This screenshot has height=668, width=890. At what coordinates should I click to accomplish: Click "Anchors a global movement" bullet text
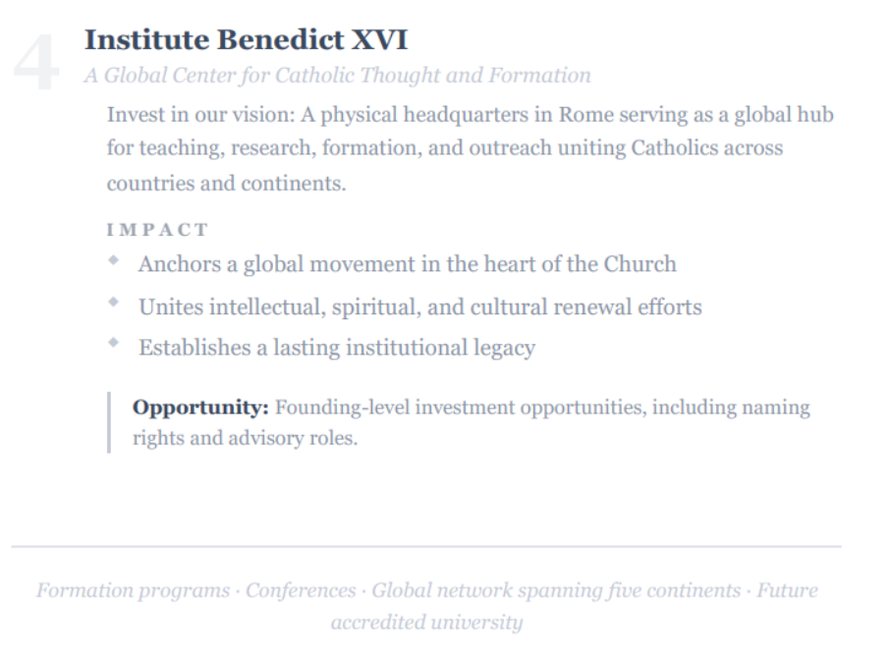(407, 264)
